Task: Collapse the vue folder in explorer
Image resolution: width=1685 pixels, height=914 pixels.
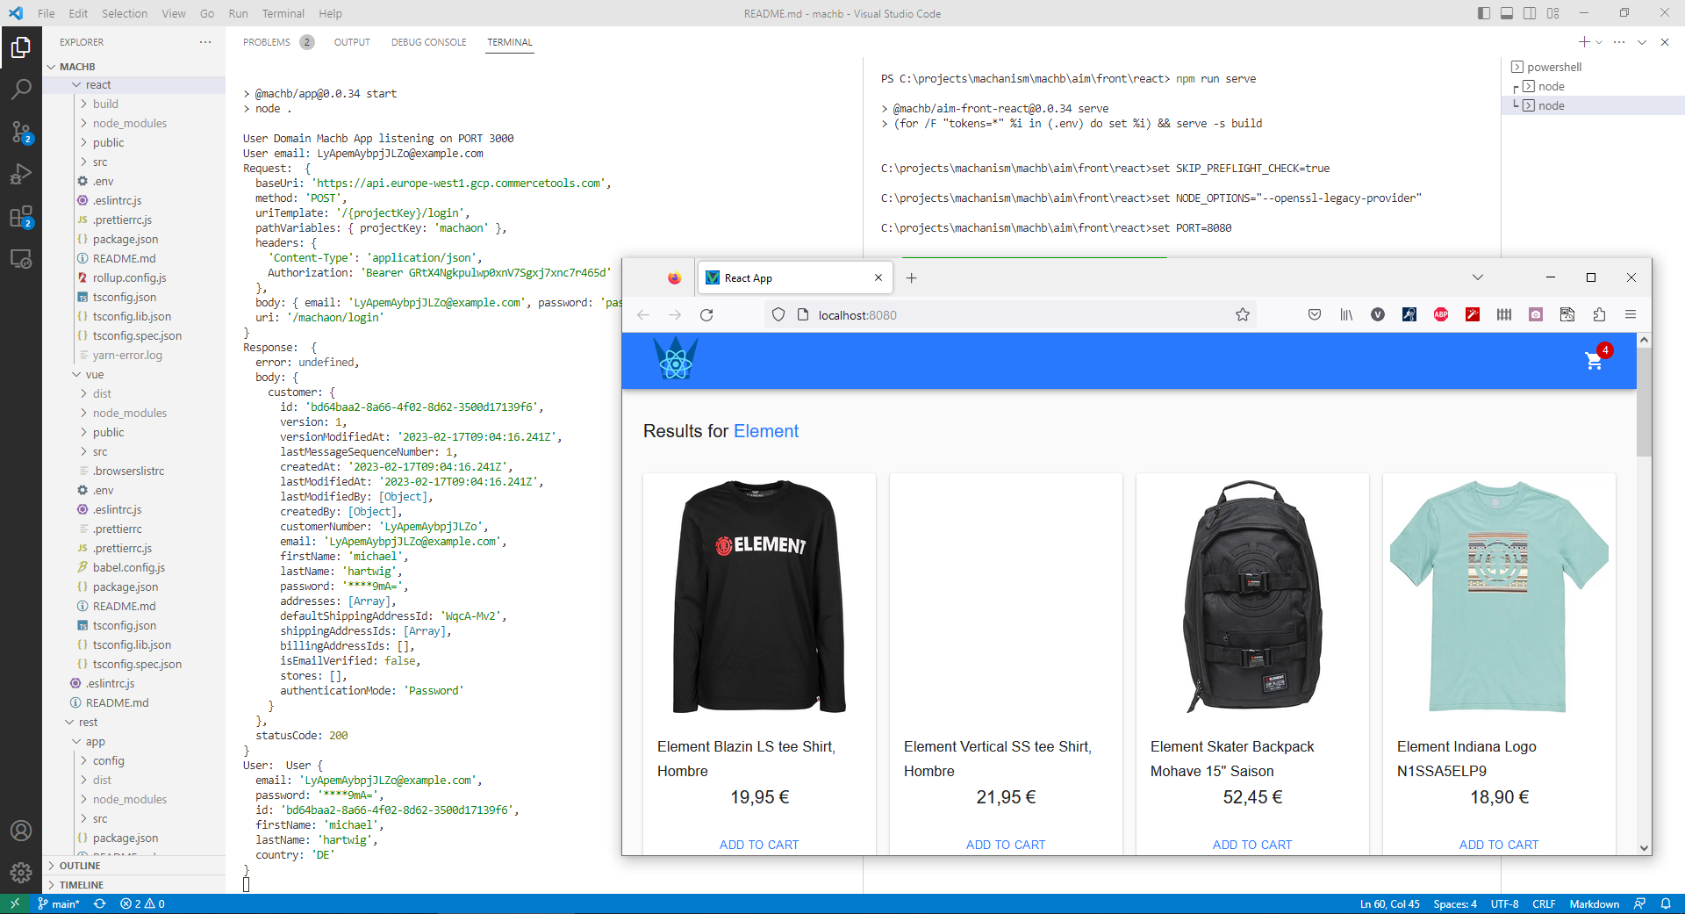Action: click(x=133, y=374)
